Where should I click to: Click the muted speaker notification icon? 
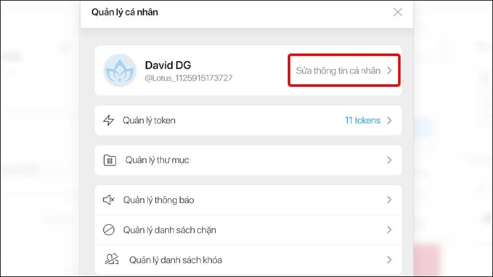pos(109,199)
